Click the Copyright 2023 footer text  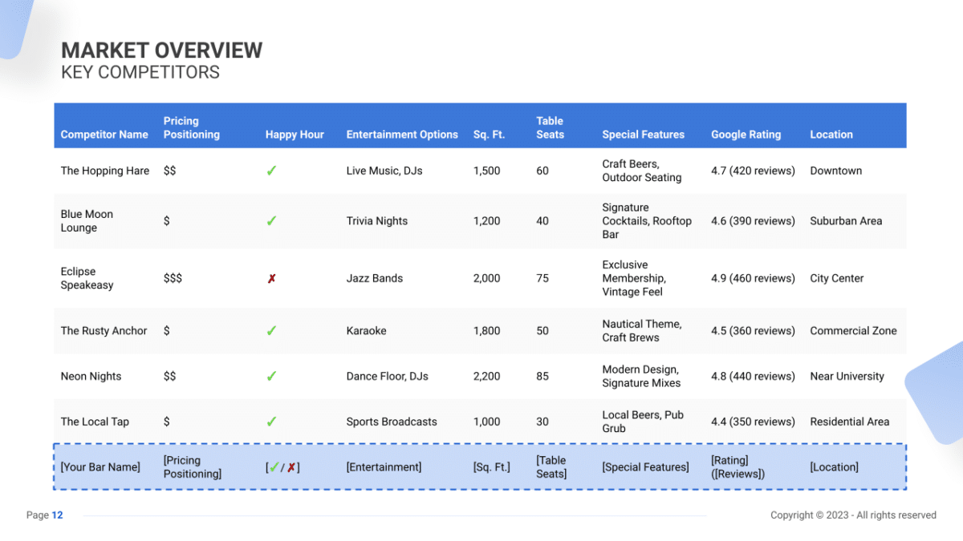click(x=854, y=515)
